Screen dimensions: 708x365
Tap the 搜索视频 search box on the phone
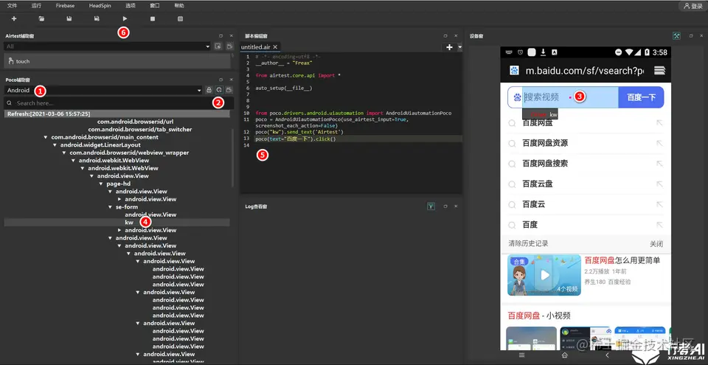(570, 97)
